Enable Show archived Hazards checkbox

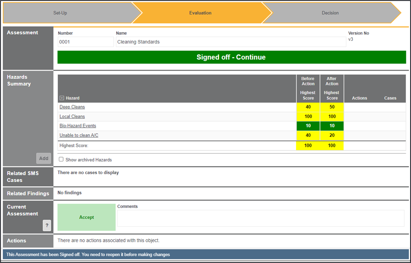coord(61,160)
